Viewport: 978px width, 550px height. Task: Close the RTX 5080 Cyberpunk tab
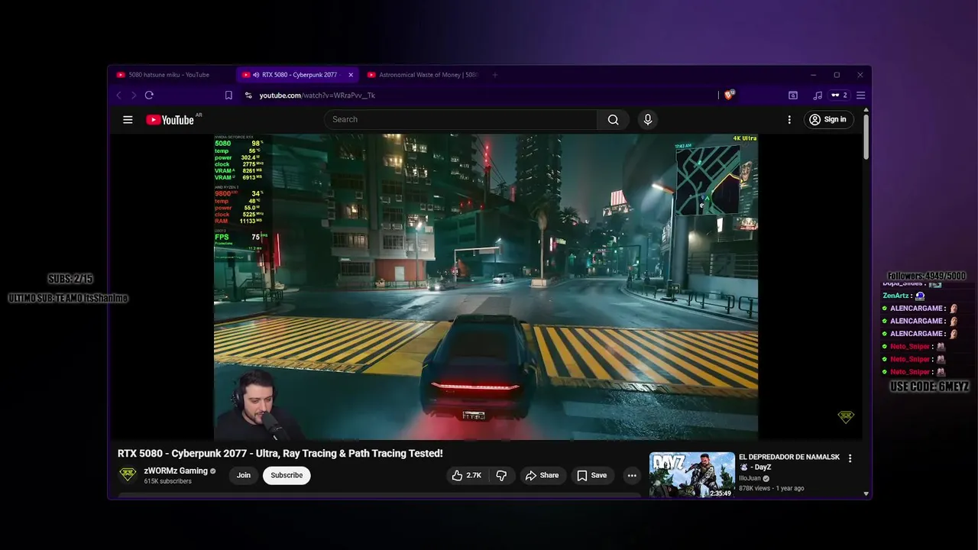[x=351, y=75]
